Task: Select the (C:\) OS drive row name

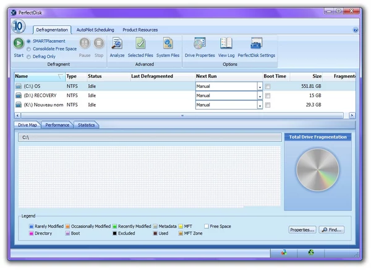Action: coord(32,86)
